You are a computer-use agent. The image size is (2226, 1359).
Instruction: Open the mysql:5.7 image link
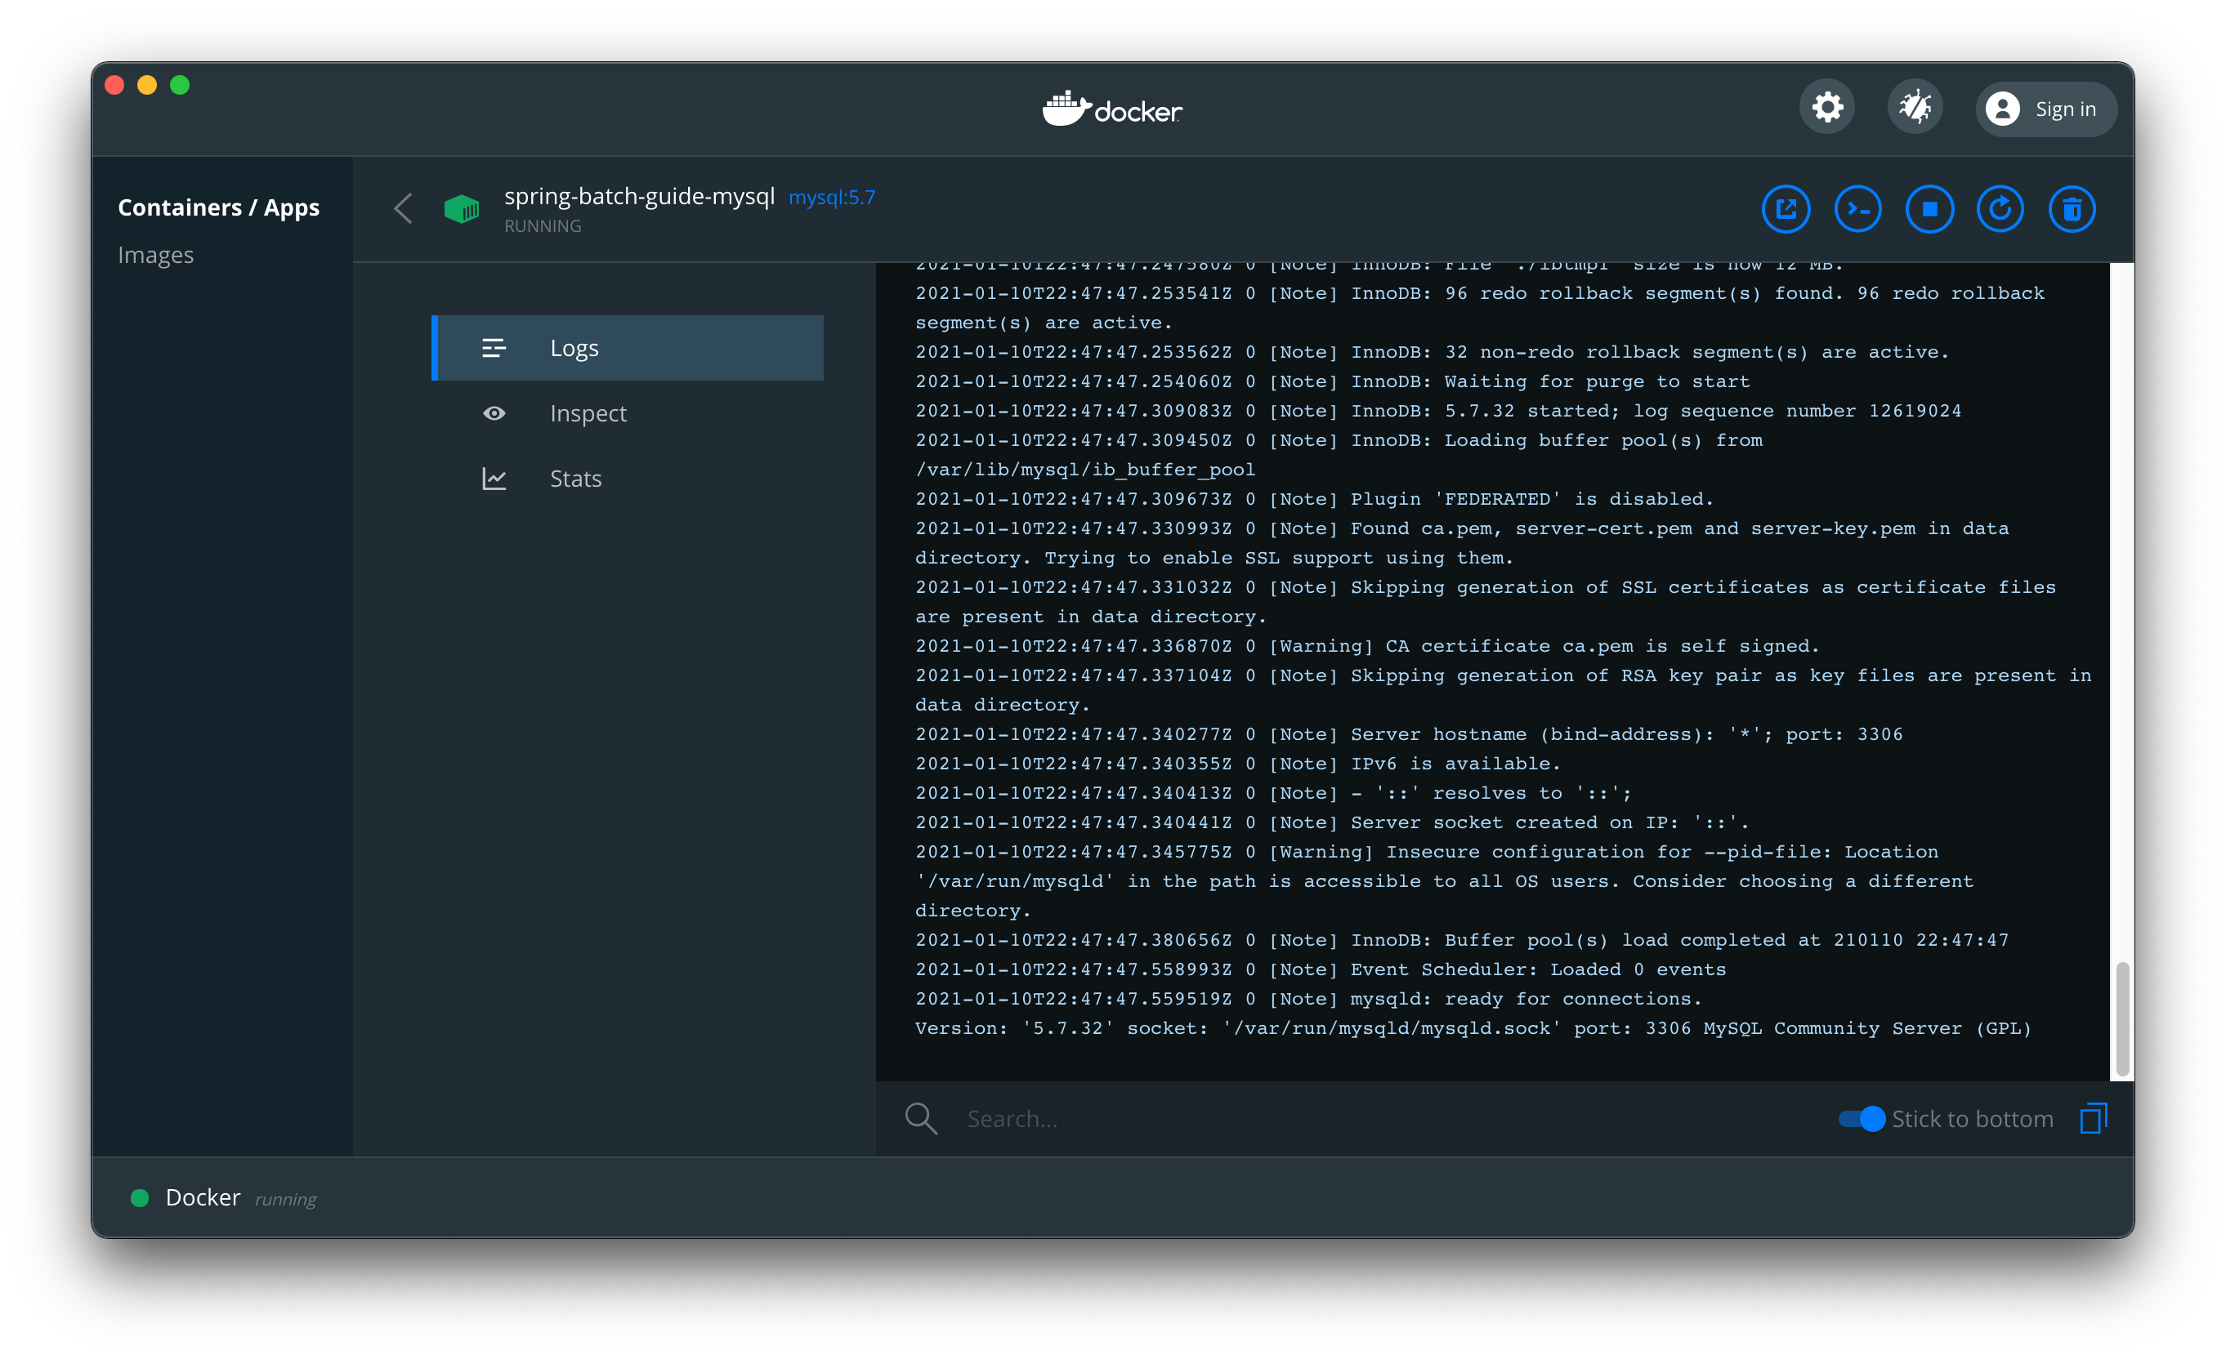coord(831,197)
